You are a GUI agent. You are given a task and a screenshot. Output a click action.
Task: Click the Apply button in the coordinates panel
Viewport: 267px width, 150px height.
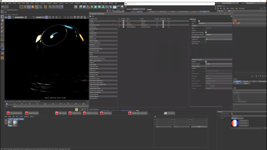click(x=199, y=126)
